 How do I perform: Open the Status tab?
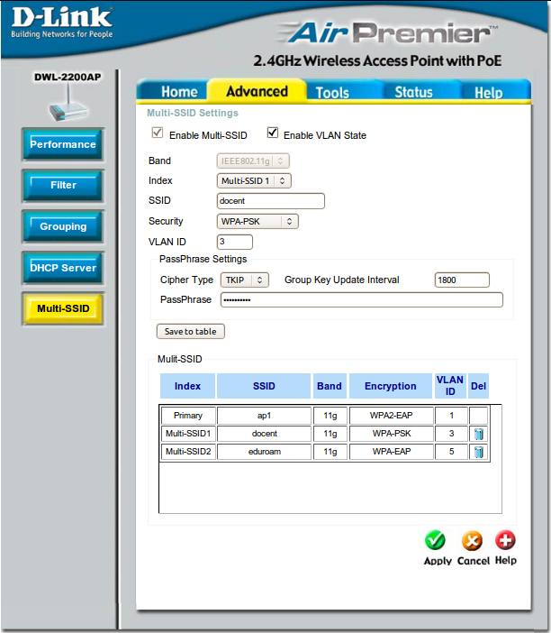pyautogui.click(x=413, y=92)
